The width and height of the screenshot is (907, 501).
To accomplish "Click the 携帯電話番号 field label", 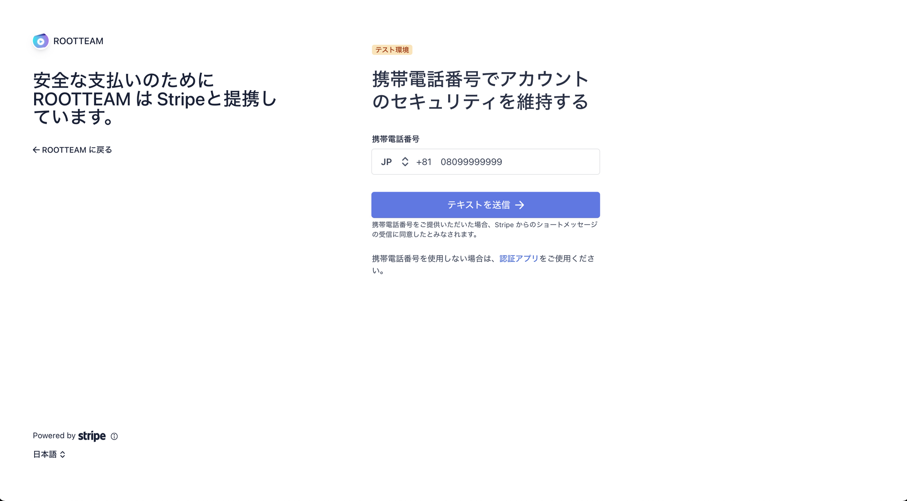I will (395, 139).
